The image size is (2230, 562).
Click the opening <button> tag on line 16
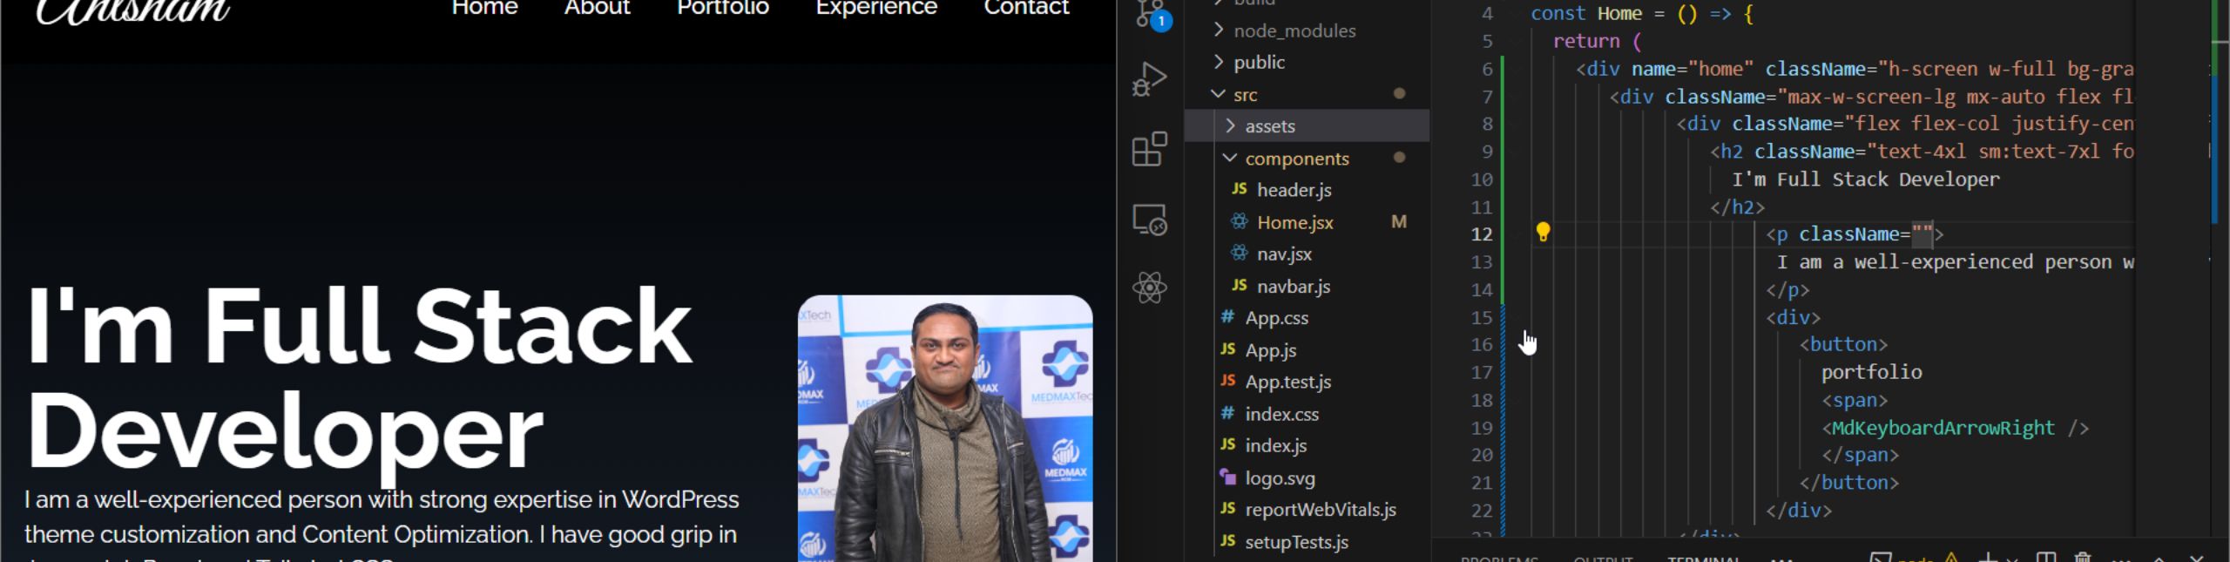click(x=1843, y=344)
